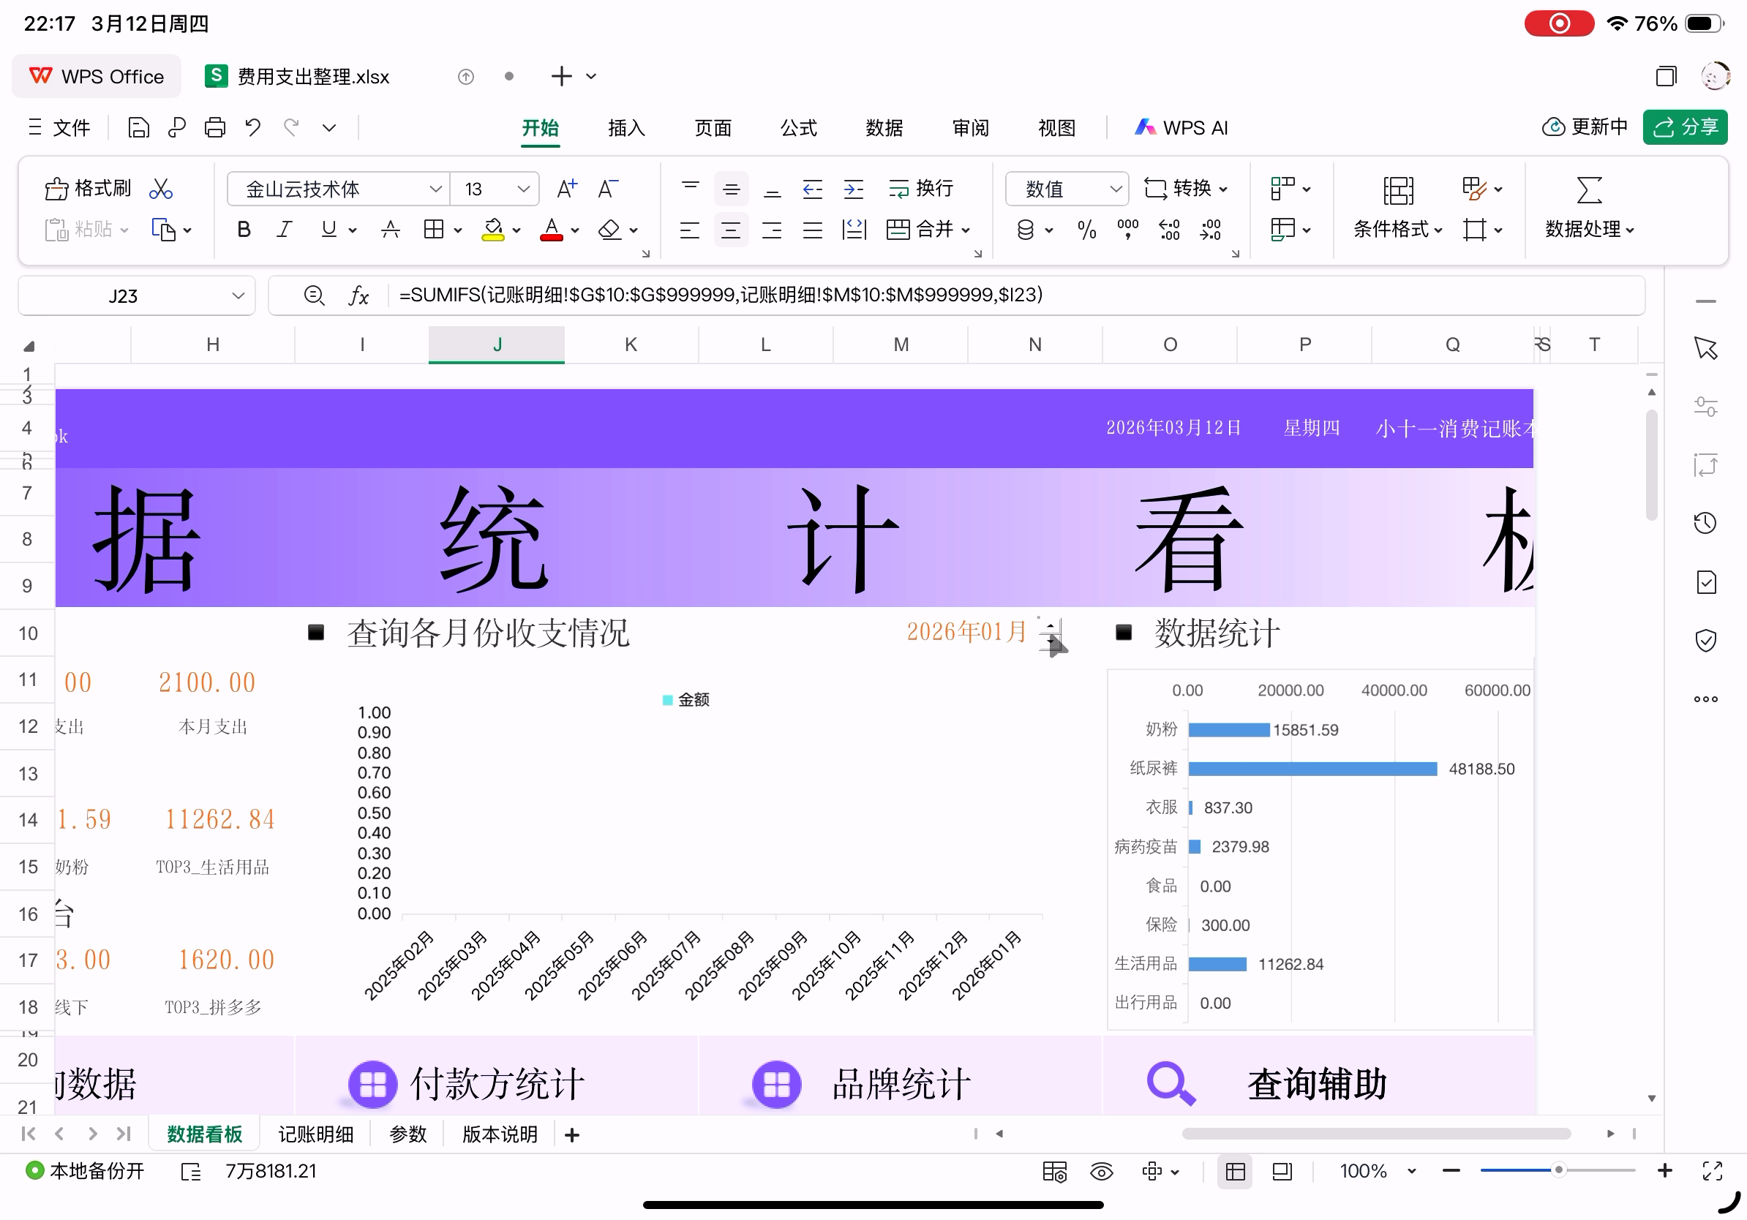Image resolution: width=1747 pixels, height=1220 pixels.
Task: Toggle bold formatting
Action: pyautogui.click(x=244, y=230)
